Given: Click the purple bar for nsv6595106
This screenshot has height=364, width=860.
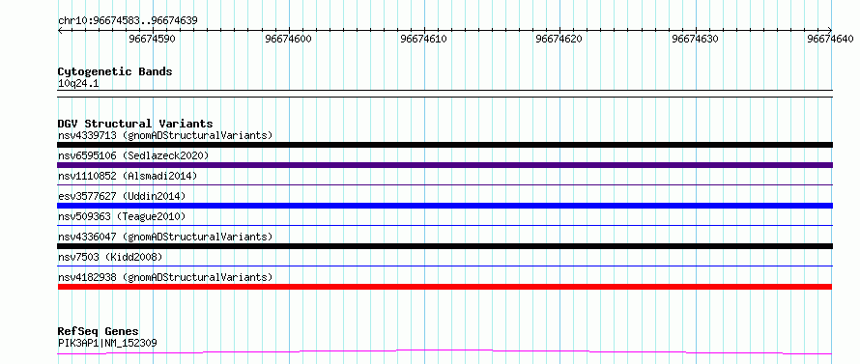Looking at the screenshot, I should click(444, 165).
